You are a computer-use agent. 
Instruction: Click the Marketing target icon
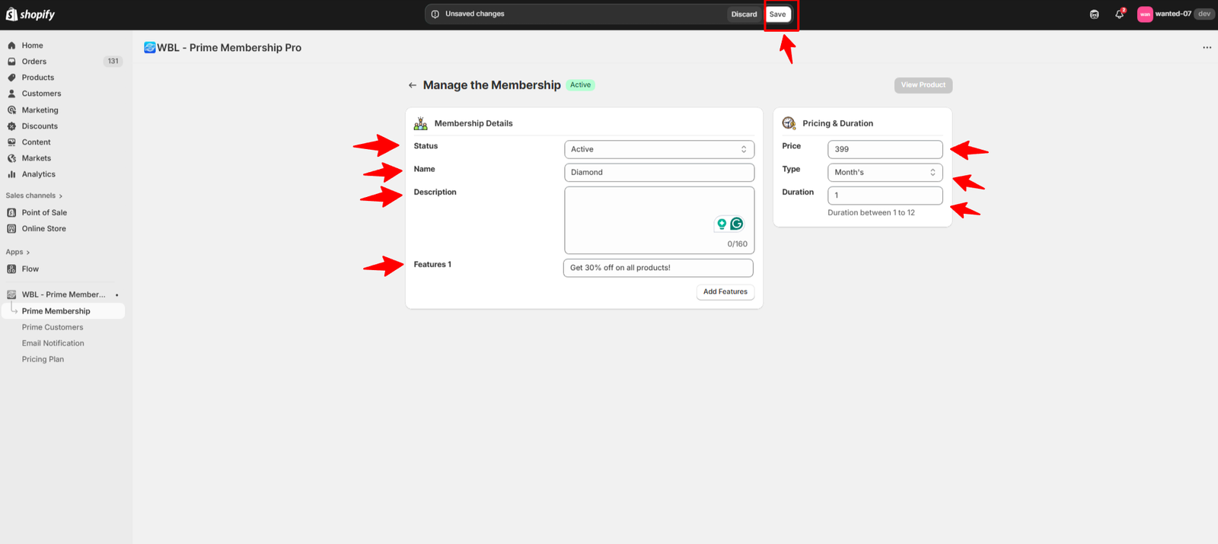[11, 110]
